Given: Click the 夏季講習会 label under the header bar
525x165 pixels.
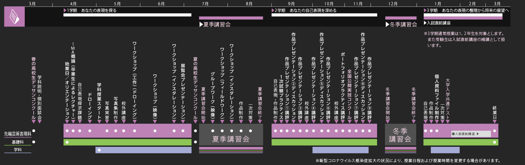Looking at the screenshot, I should click(215, 24).
